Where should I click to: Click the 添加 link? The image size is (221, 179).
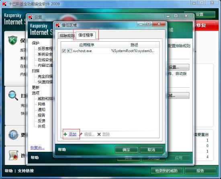72,134
